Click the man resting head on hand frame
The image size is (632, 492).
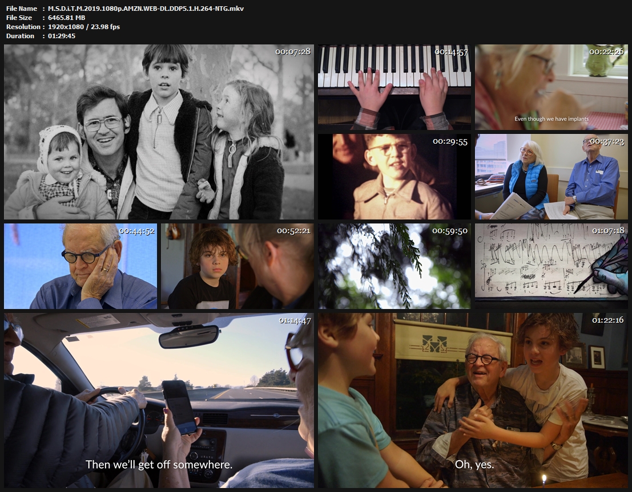pos(80,266)
